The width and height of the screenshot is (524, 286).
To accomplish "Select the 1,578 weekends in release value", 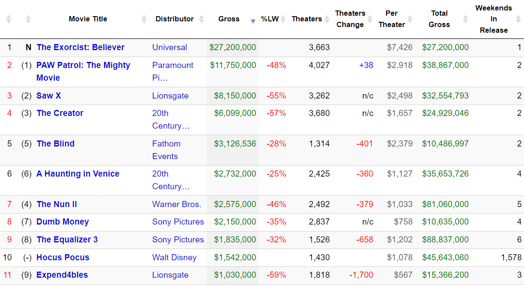I will (511, 258).
